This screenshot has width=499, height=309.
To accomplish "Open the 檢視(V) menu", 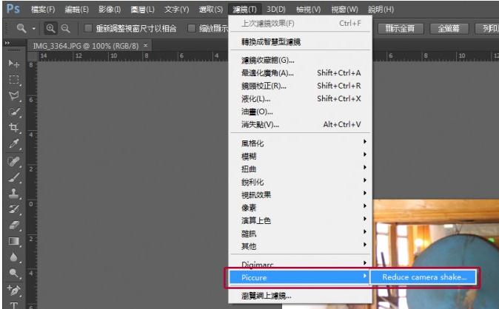I will [x=308, y=10].
